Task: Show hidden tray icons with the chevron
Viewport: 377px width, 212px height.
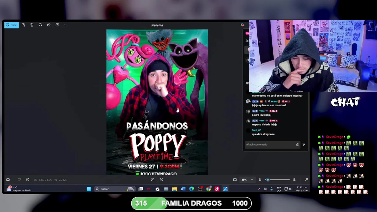Action: [x=259, y=189]
